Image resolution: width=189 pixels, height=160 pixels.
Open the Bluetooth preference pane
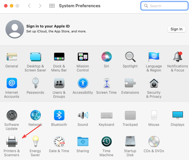(59, 115)
